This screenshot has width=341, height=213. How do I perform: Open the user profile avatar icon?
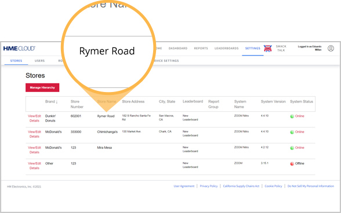click(331, 48)
